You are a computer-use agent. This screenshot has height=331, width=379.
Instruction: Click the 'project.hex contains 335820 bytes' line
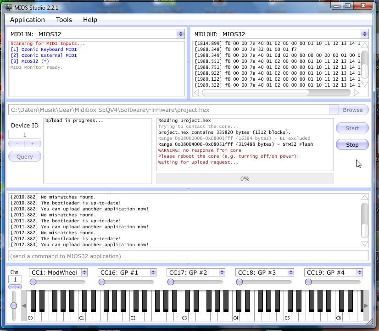pos(224,132)
